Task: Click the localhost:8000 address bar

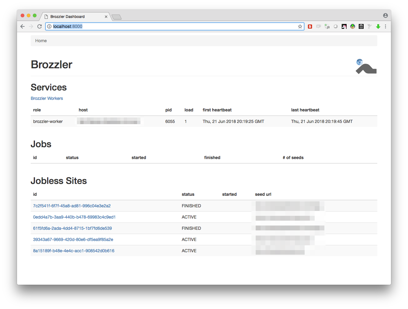Action: tap(174, 26)
